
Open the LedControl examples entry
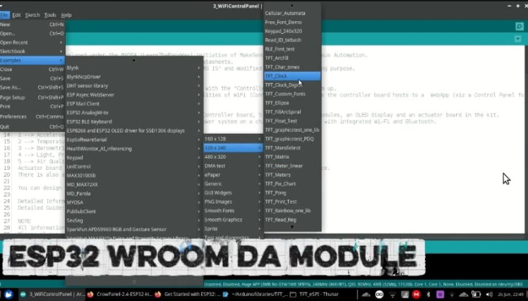click(134, 166)
